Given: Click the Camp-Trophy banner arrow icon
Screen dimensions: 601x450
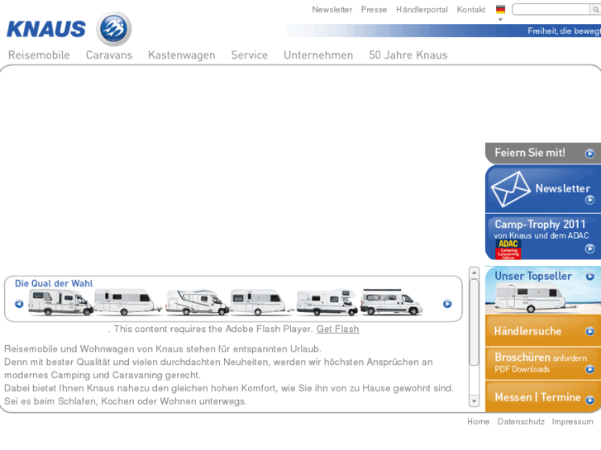Looking at the screenshot, I should (589, 249).
